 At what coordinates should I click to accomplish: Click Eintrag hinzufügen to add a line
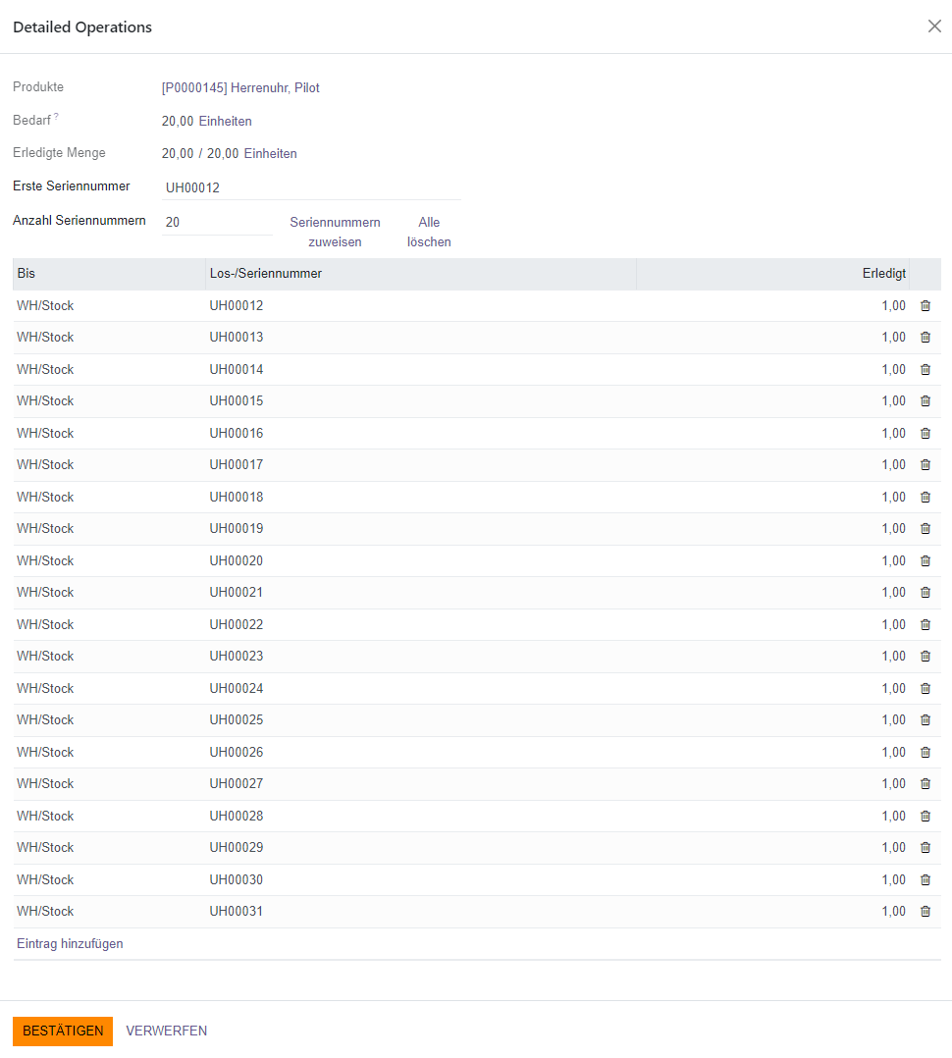point(70,943)
